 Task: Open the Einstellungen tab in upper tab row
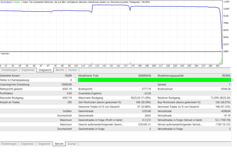[x=9, y=70]
